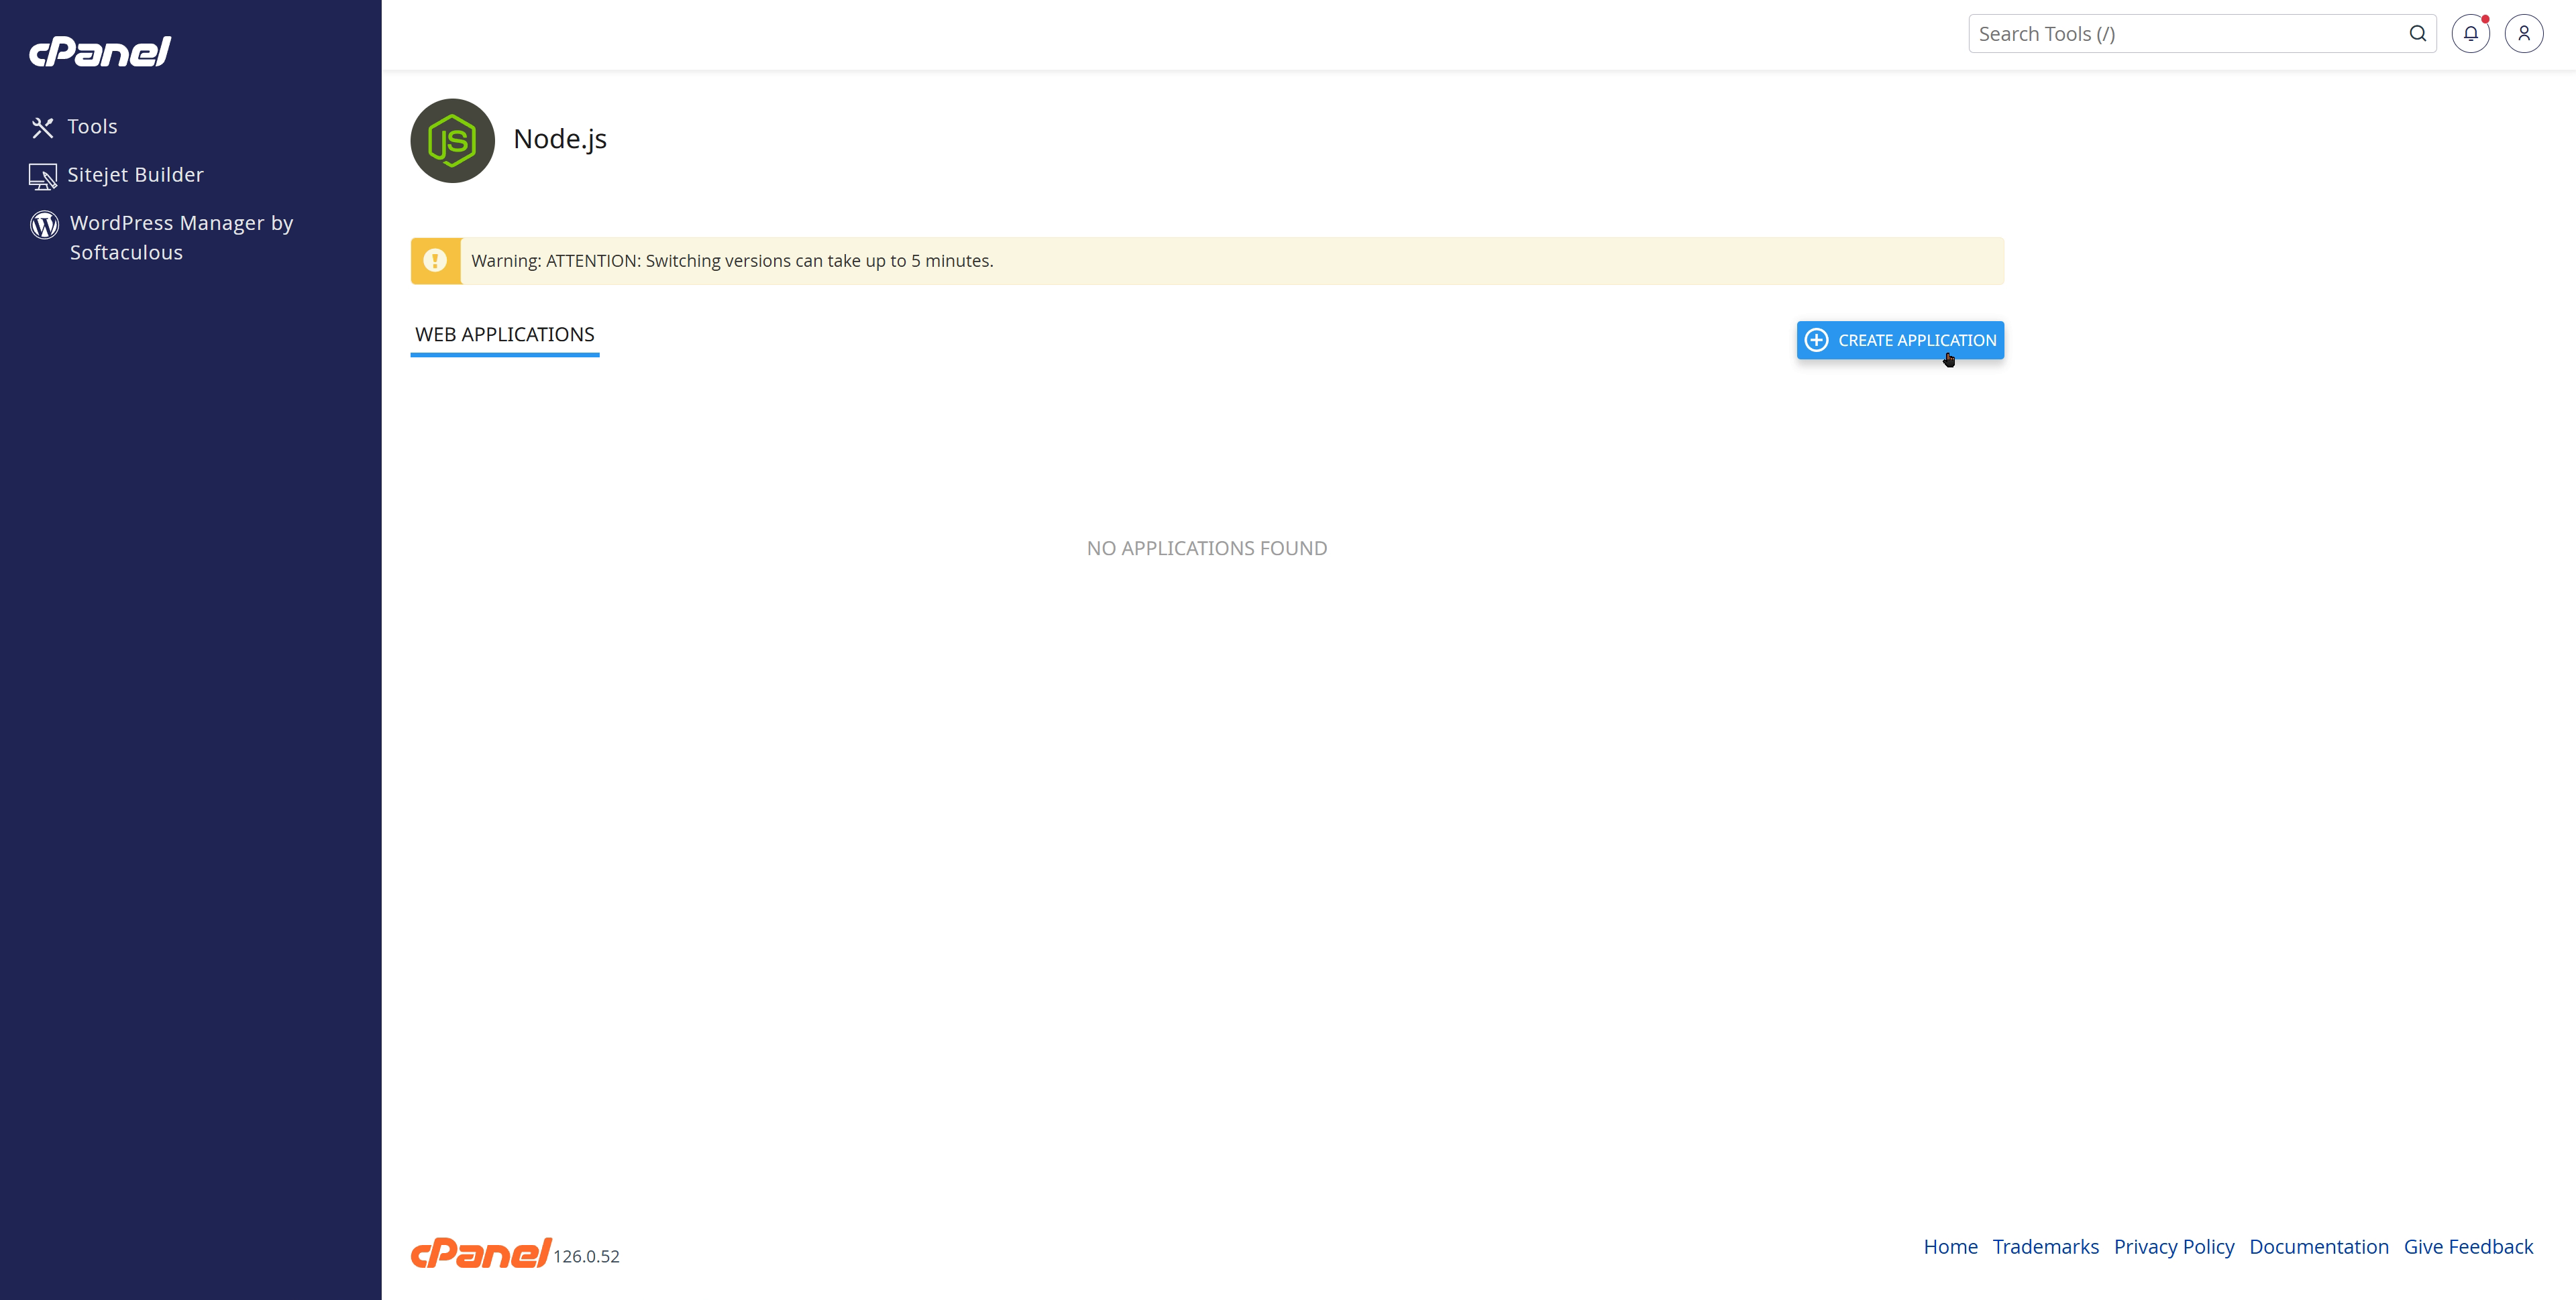Open the Home footer link
Image resolution: width=2576 pixels, height=1300 pixels.
[x=1950, y=1247]
